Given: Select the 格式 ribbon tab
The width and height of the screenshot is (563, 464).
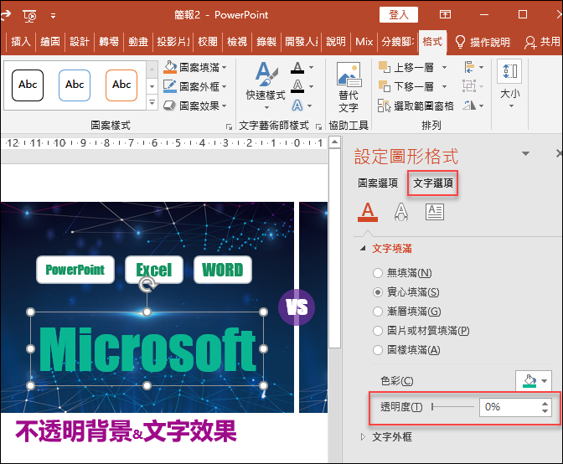Looking at the screenshot, I should point(432,42).
